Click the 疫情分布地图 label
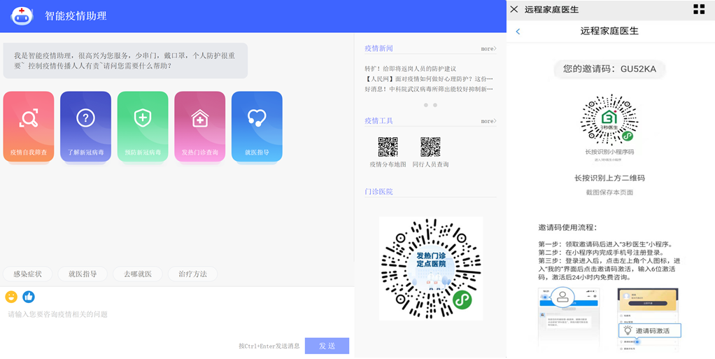715x359 pixels. point(388,164)
